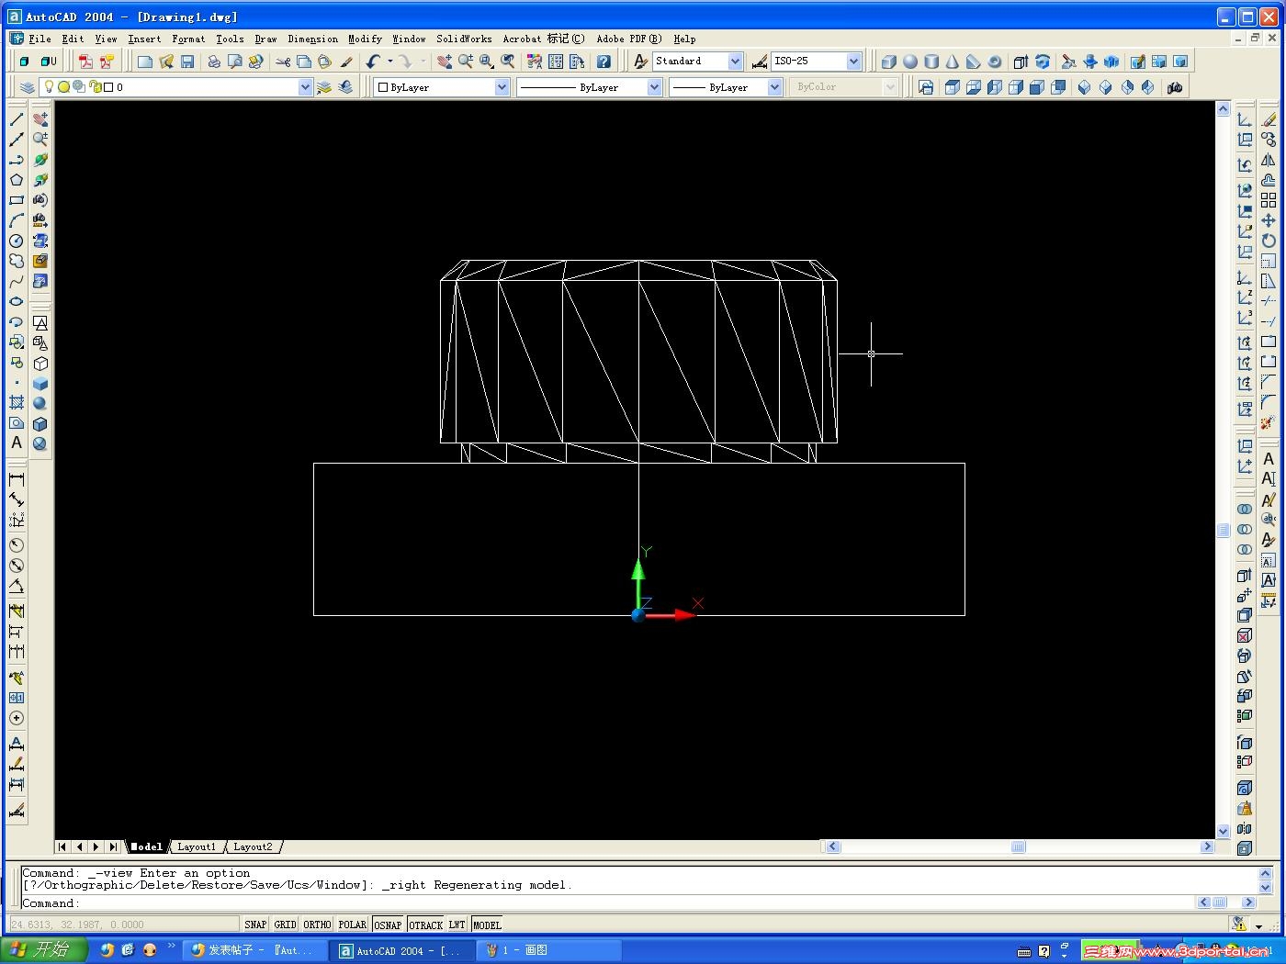Expand the linetype ByLayer dropdown
This screenshot has width=1286, height=964.
pyautogui.click(x=655, y=87)
